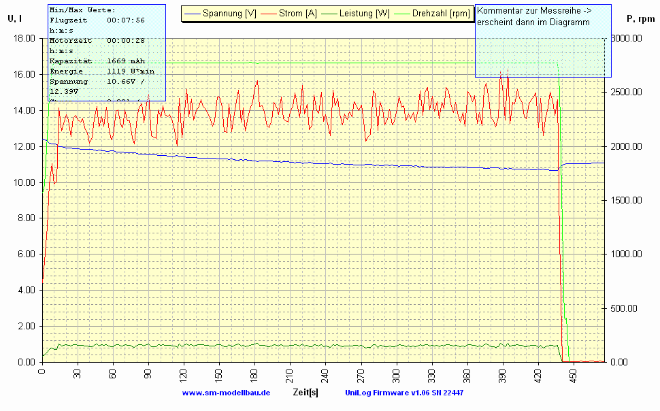Image resolution: width=660 pixels, height=411 pixels.
Task: Click the 'P, rpm' right axis title
Action: pos(640,18)
